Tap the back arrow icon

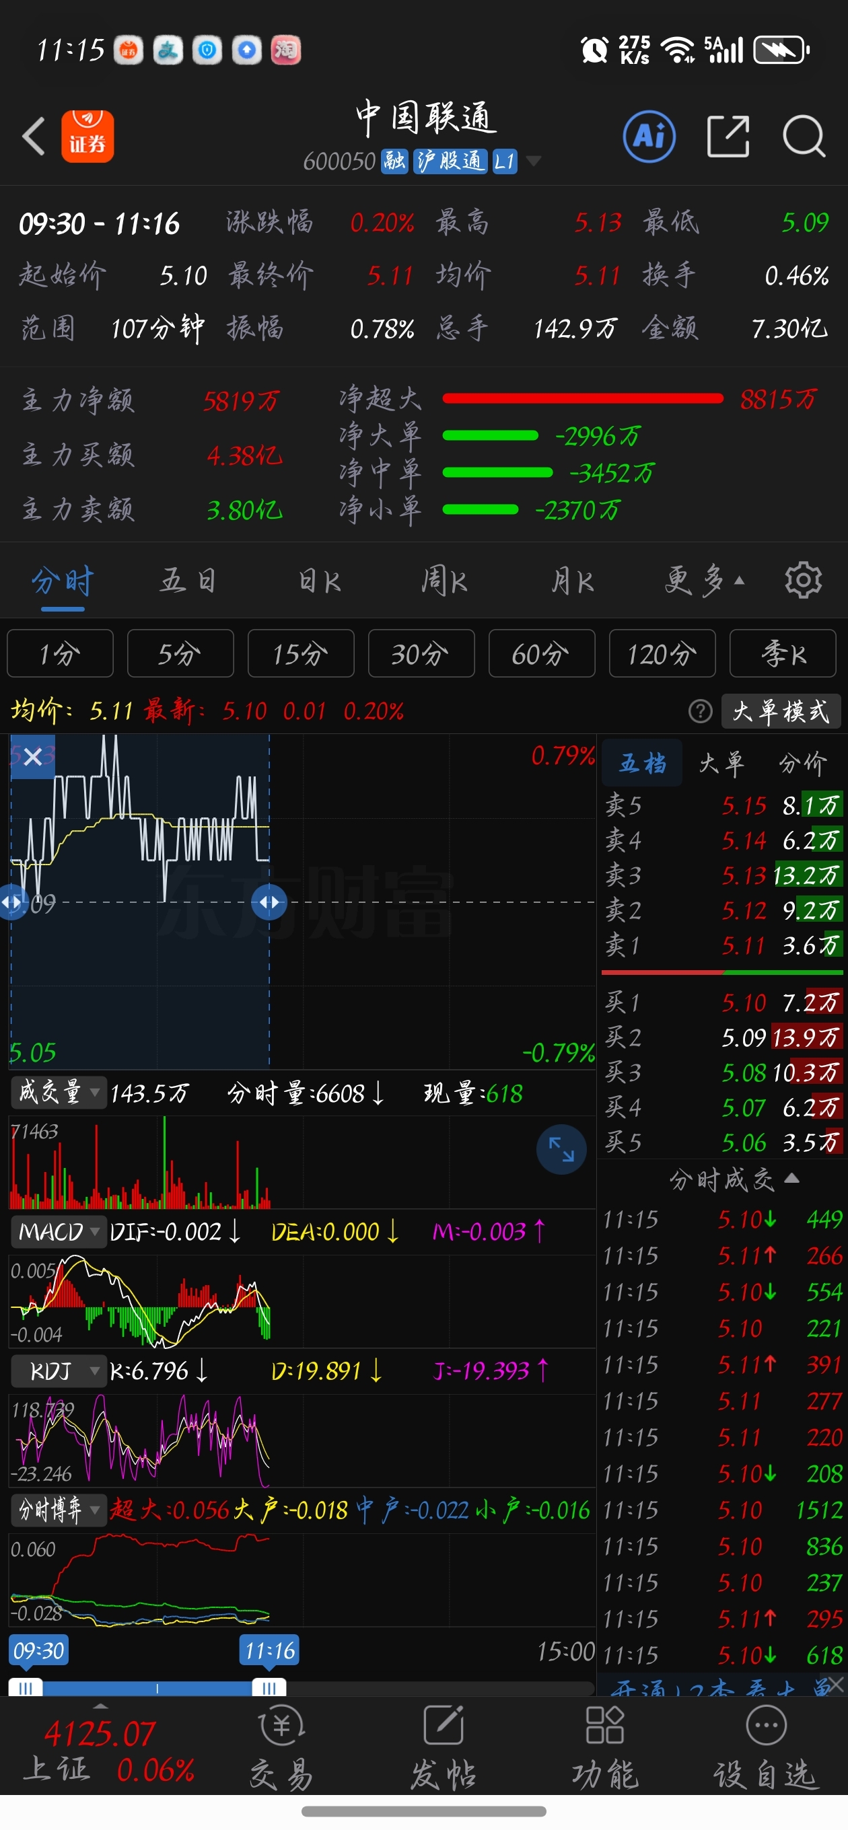[x=34, y=137]
